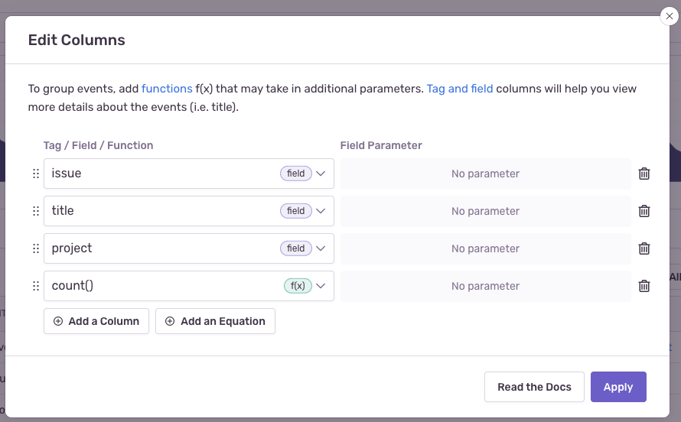681x422 pixels.
Task: Click the drag handle beside project row
Action: point(35,248)
